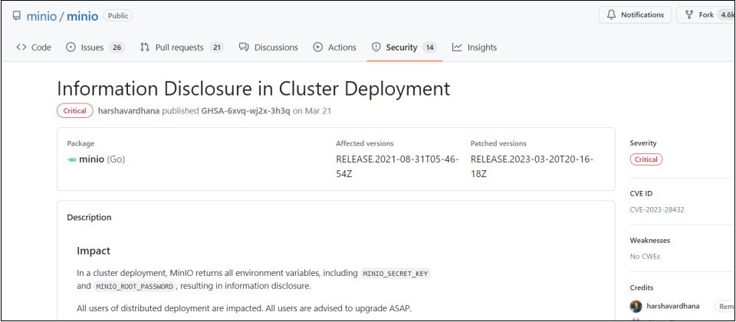Screen dimensions: 736x322
Task: Click the Security shield icon
Action: 376,47
